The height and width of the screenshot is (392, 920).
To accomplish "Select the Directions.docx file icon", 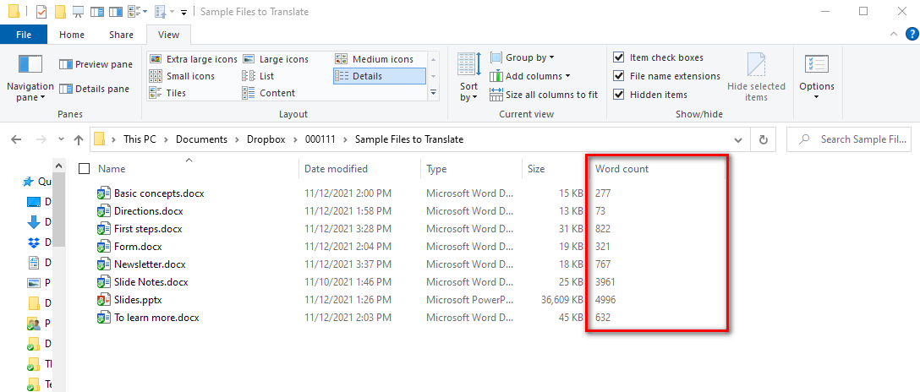I will coord(104,211).
